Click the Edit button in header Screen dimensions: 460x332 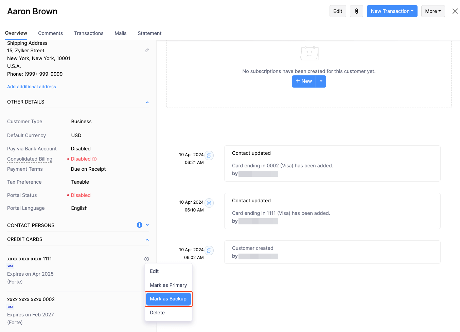point(338,11)
